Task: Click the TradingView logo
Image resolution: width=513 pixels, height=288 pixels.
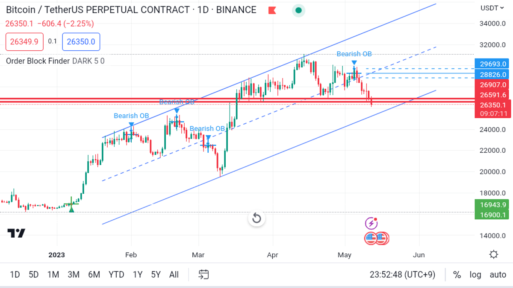Action: click(x=16, y=233)
